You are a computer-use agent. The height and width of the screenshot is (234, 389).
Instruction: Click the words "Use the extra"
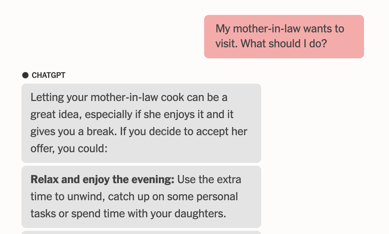click(x=209, y=180)
